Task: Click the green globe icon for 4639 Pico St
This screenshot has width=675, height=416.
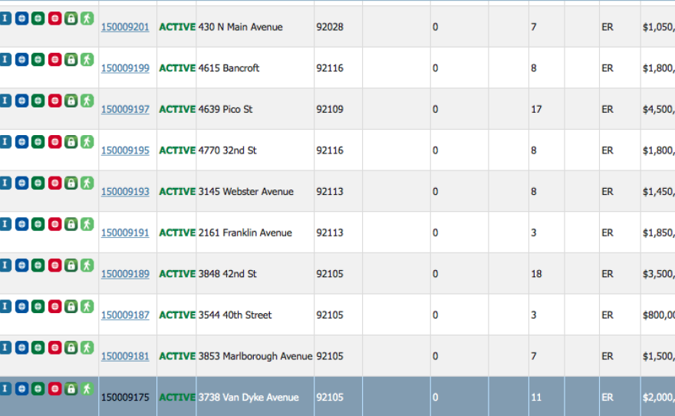Action: [x=38, y=101]
